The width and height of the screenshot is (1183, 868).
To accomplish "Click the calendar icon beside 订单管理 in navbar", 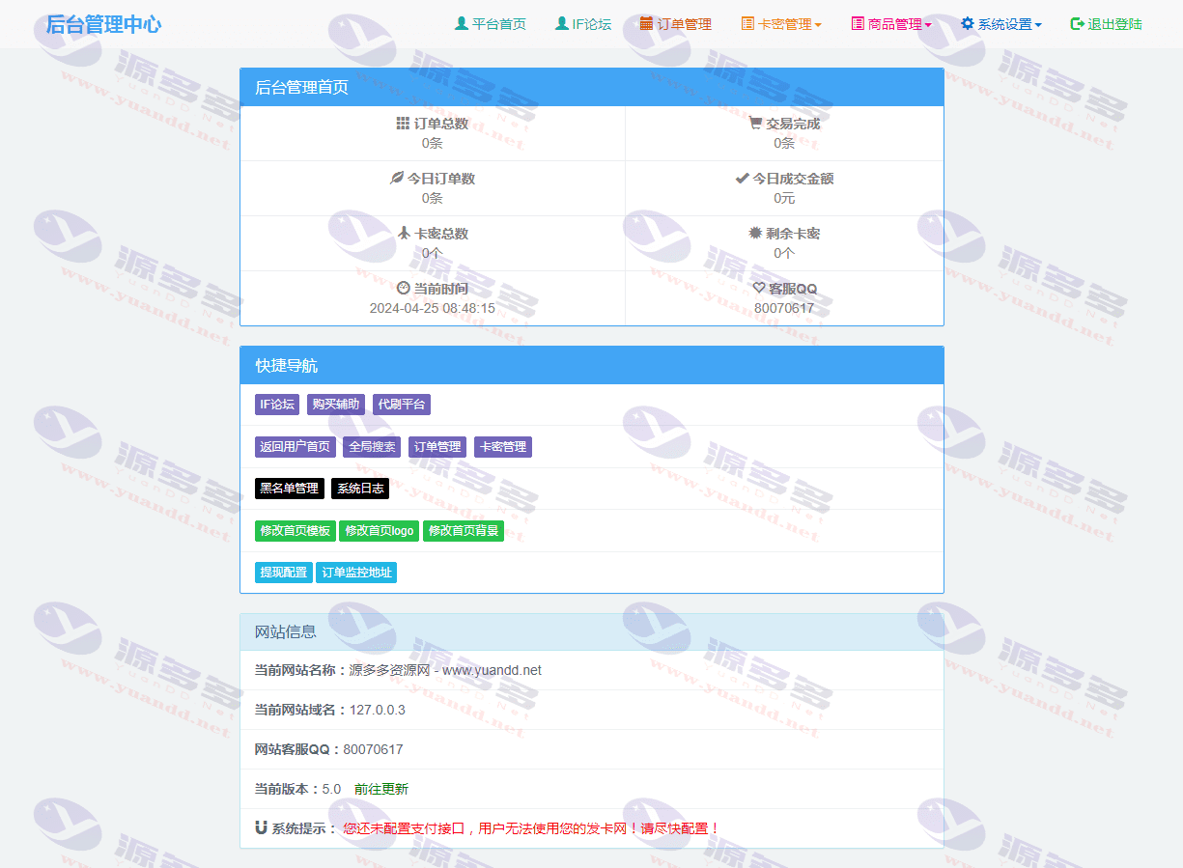I will point(646,23).
